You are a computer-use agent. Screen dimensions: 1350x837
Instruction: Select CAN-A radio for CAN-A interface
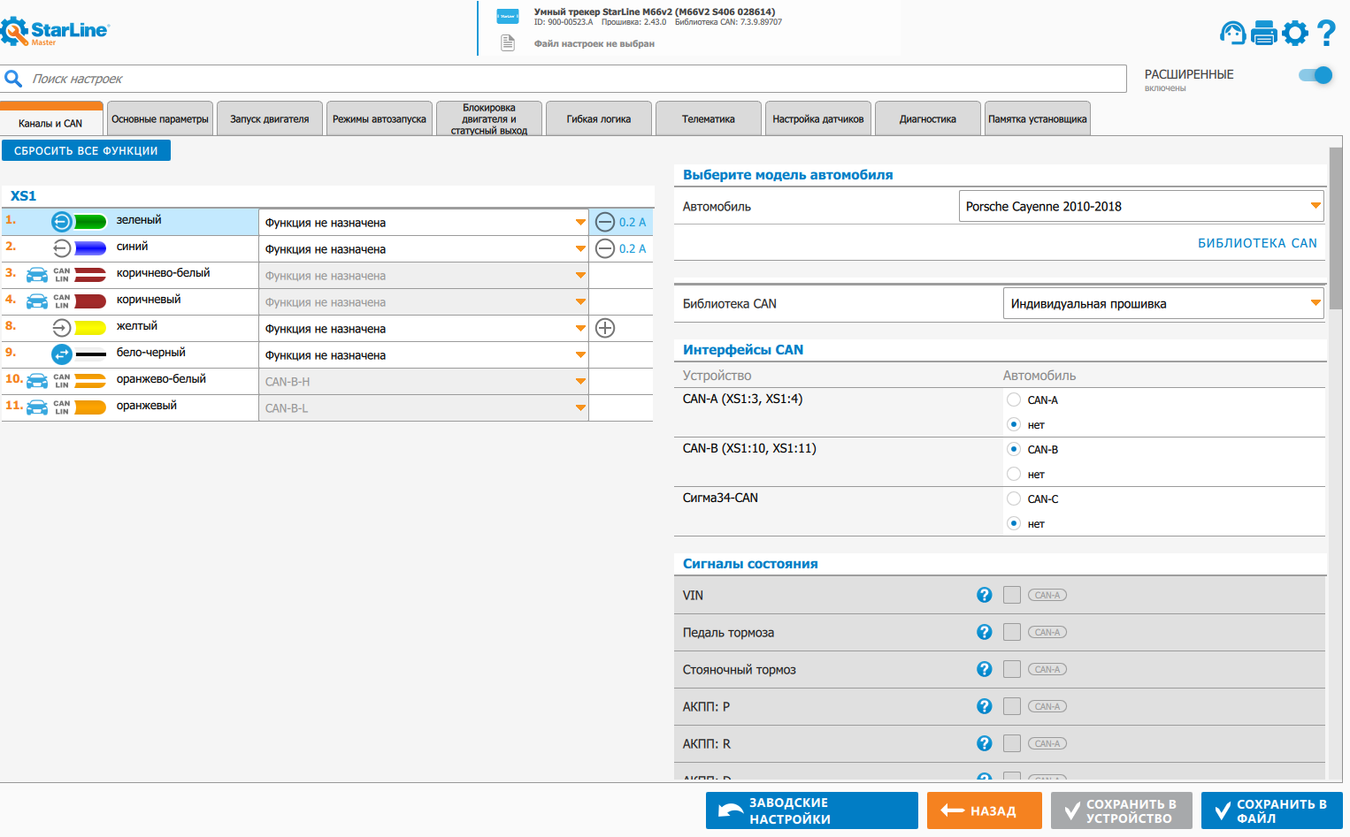tap(1014, 399)
